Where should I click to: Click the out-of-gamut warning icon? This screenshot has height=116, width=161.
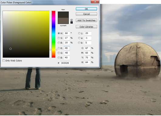pyautogui.click(x=72, y=20)
